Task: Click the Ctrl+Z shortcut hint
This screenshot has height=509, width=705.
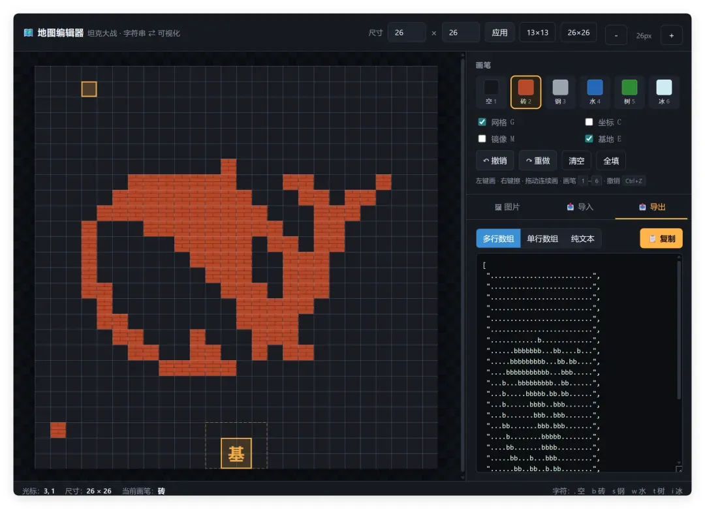Action: tap(633, 181)
